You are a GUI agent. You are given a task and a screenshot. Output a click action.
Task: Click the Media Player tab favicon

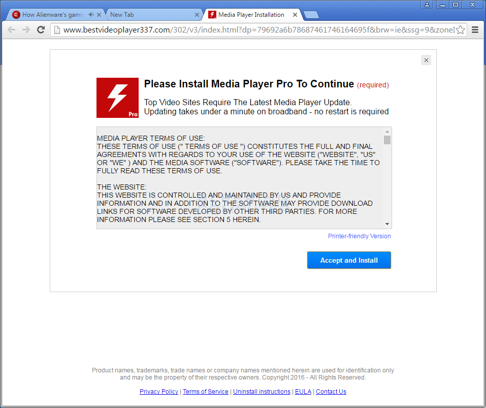(x=212, y=15)
